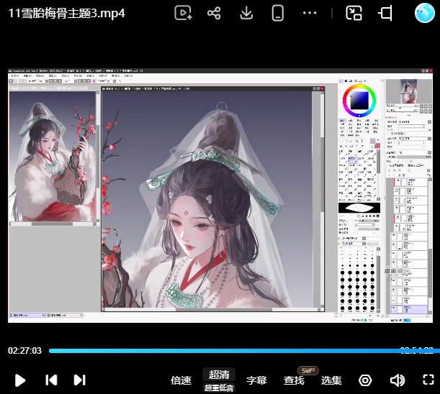Open the three-dot more options menu
440x394 pixels.
(310, 13)
